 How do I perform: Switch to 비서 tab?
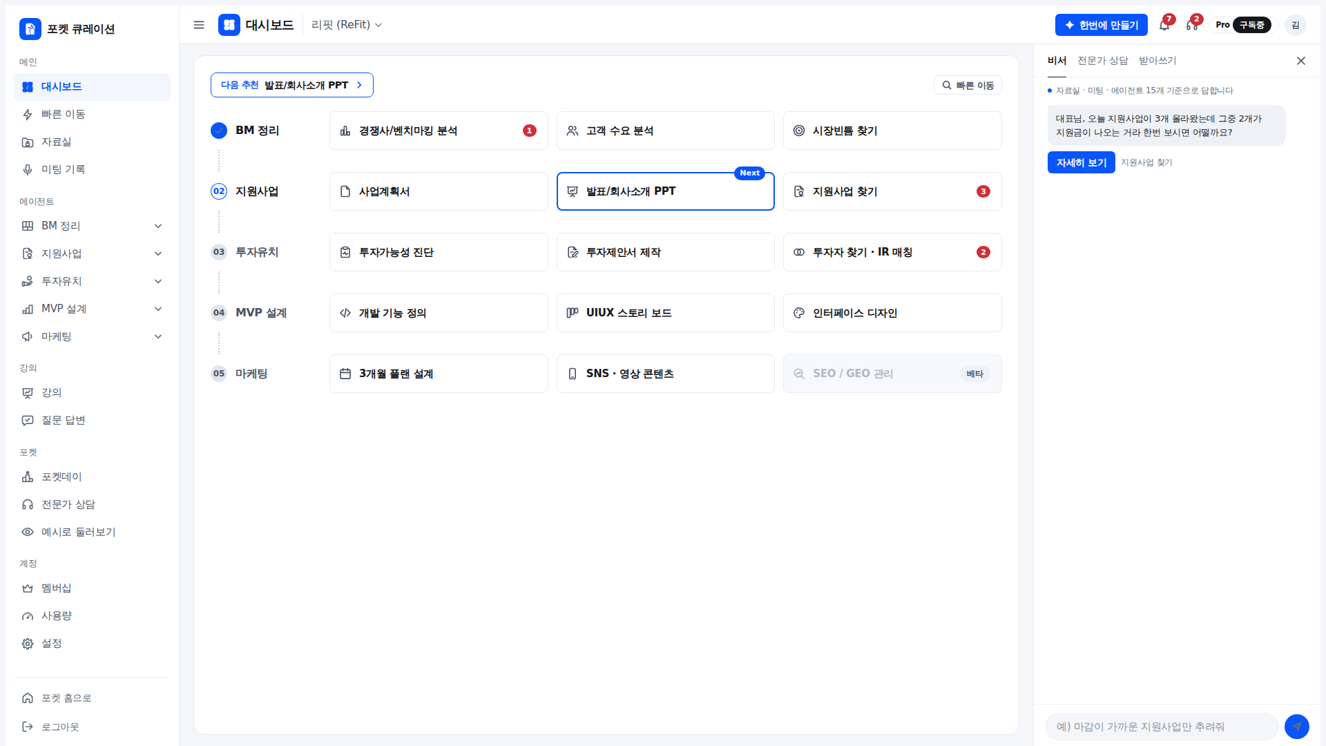point(1057,61)
